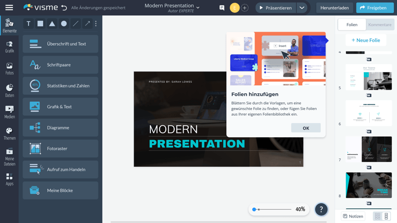This screenshot has height=223, width=397.
Task: Expand the Präsentieren dropdown arrow
Action: pos(302,8)
